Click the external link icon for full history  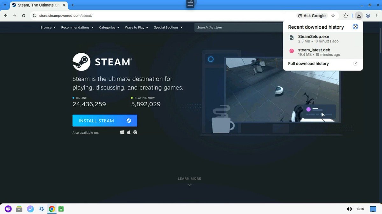[x=356, y=64]
